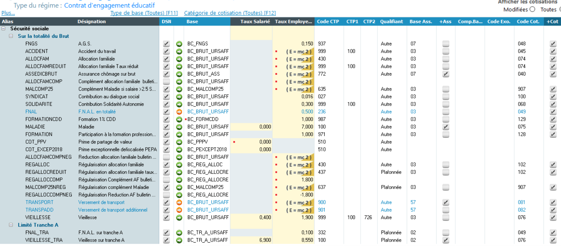Click the Qualifiant column header
This screenshot has width=561, height=246.
coord(392,21)
